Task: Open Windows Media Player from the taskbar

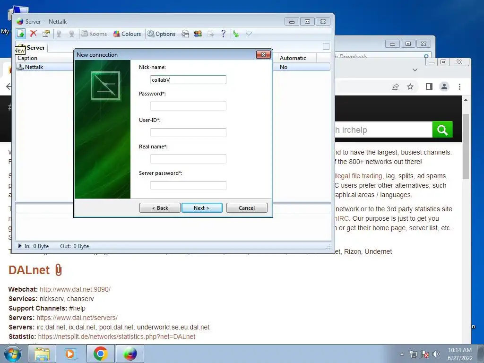Action: click(x=71, y=354)
